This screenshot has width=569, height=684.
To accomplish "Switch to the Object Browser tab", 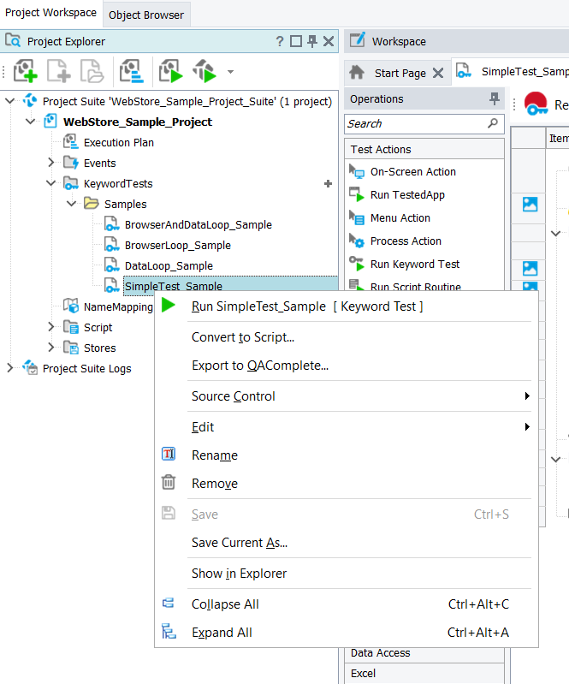I will click(146, 15).
